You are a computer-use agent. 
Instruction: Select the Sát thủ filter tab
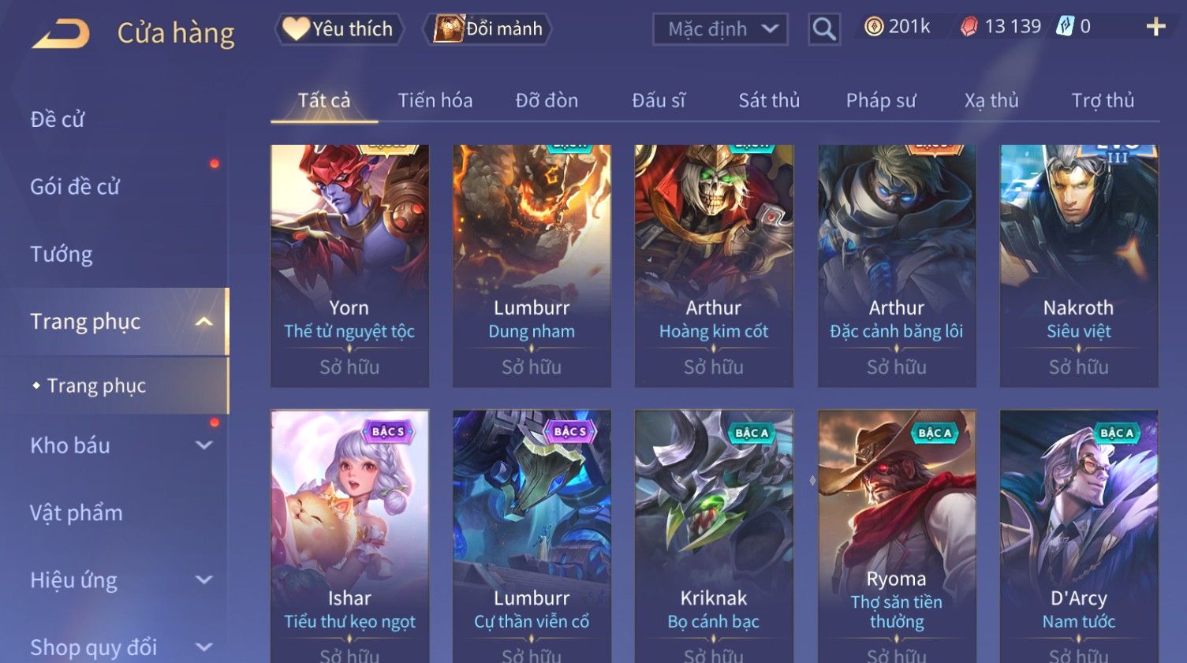coord(769,100)
